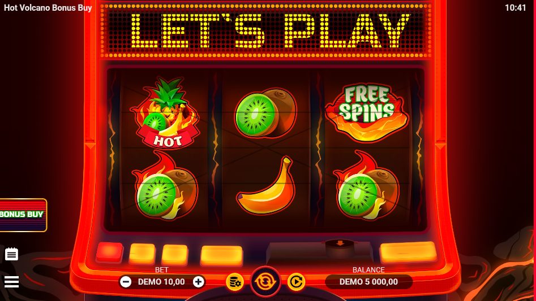Click the Hot pineapple symbol
Image resolution: width=536 pixels, height=301 pixels.
tap(165, 113)
